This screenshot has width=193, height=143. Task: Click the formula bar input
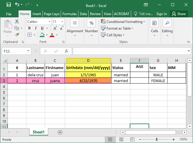click(x=130, y=51)
